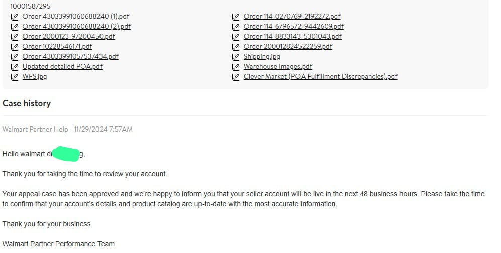Click the file icon beside Shipping.jpg
Image resolution: width=501 pixels, height=253 pixels.
point(235,57)
